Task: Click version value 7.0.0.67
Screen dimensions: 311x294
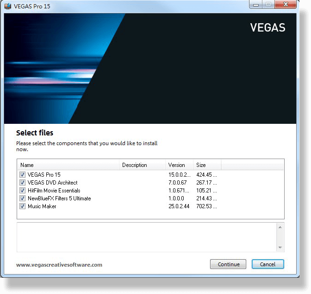Action: 178,183
